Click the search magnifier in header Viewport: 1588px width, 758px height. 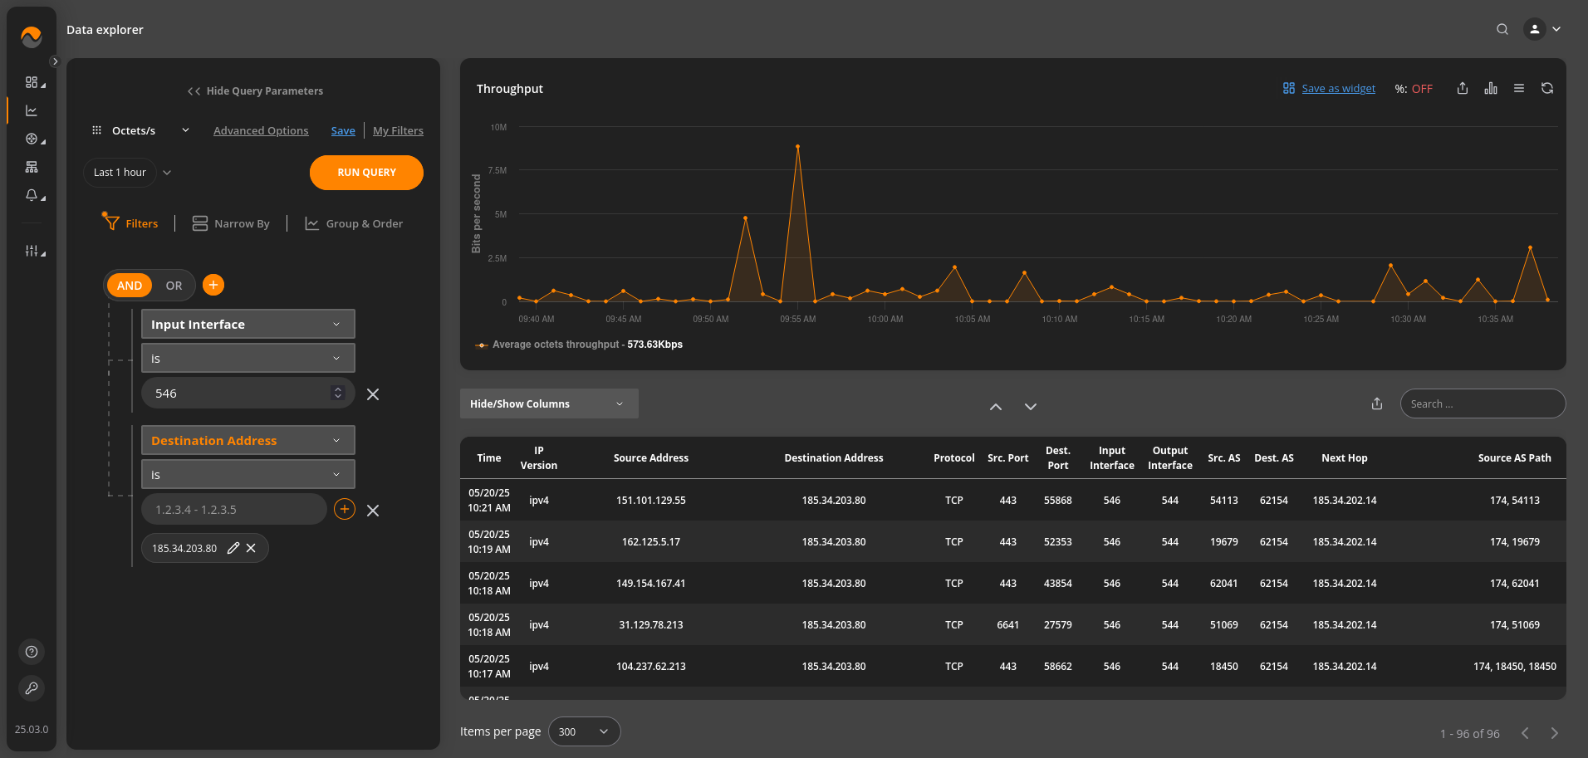1502,29
